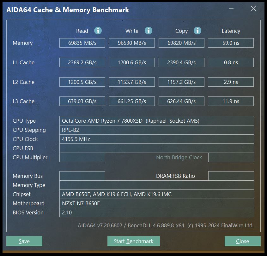Click L1 Cache Write value 1200.6 GB/s
Image resolution: width=267 pixels, height=256 pixels.
[x=132, y=62]
